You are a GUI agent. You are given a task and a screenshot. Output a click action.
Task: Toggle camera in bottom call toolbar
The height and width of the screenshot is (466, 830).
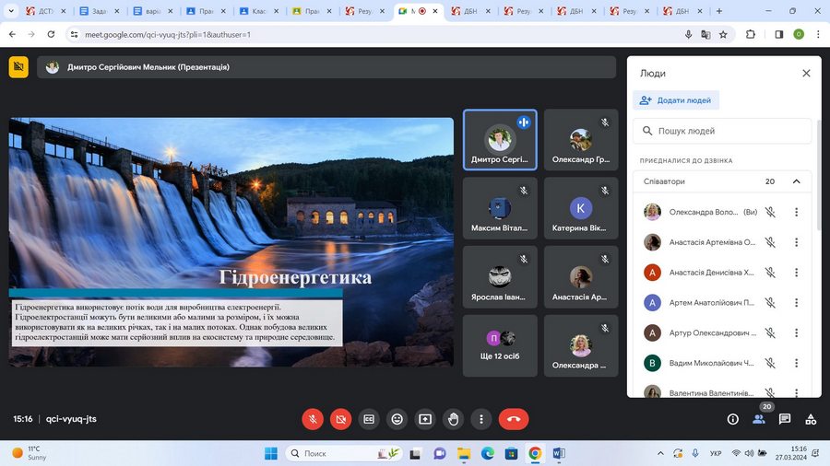coord(340,419)
